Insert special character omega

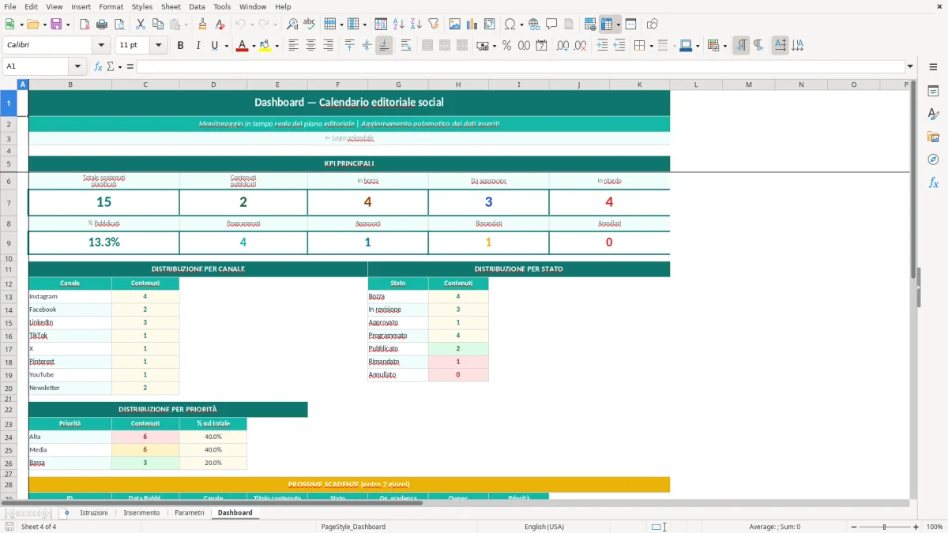click(x=510, y=24)
